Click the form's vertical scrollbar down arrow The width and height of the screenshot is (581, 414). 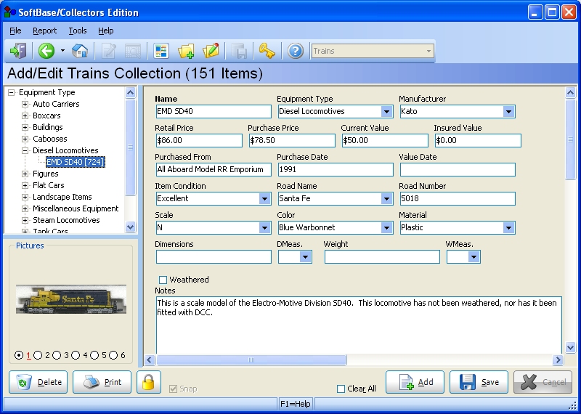point(570,347)
